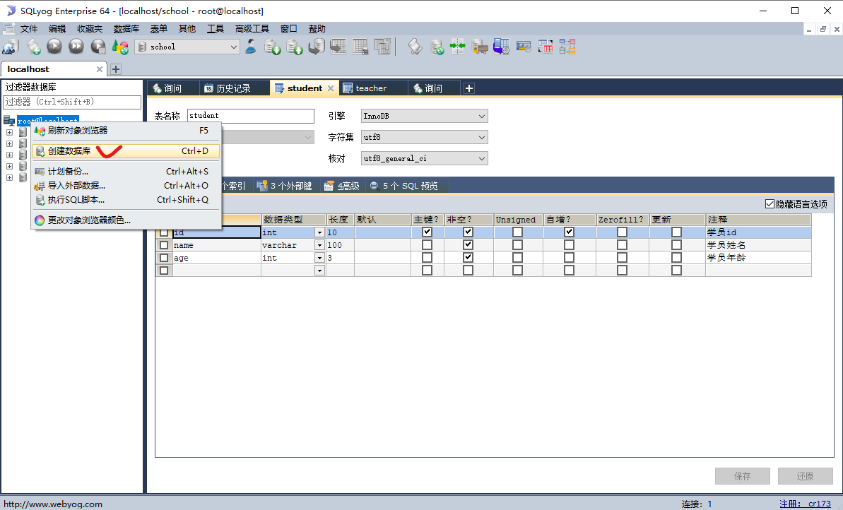Switch to the 历史记录 tab
Image resolution: width=843 pixels, height=510 pixels.
233,88
